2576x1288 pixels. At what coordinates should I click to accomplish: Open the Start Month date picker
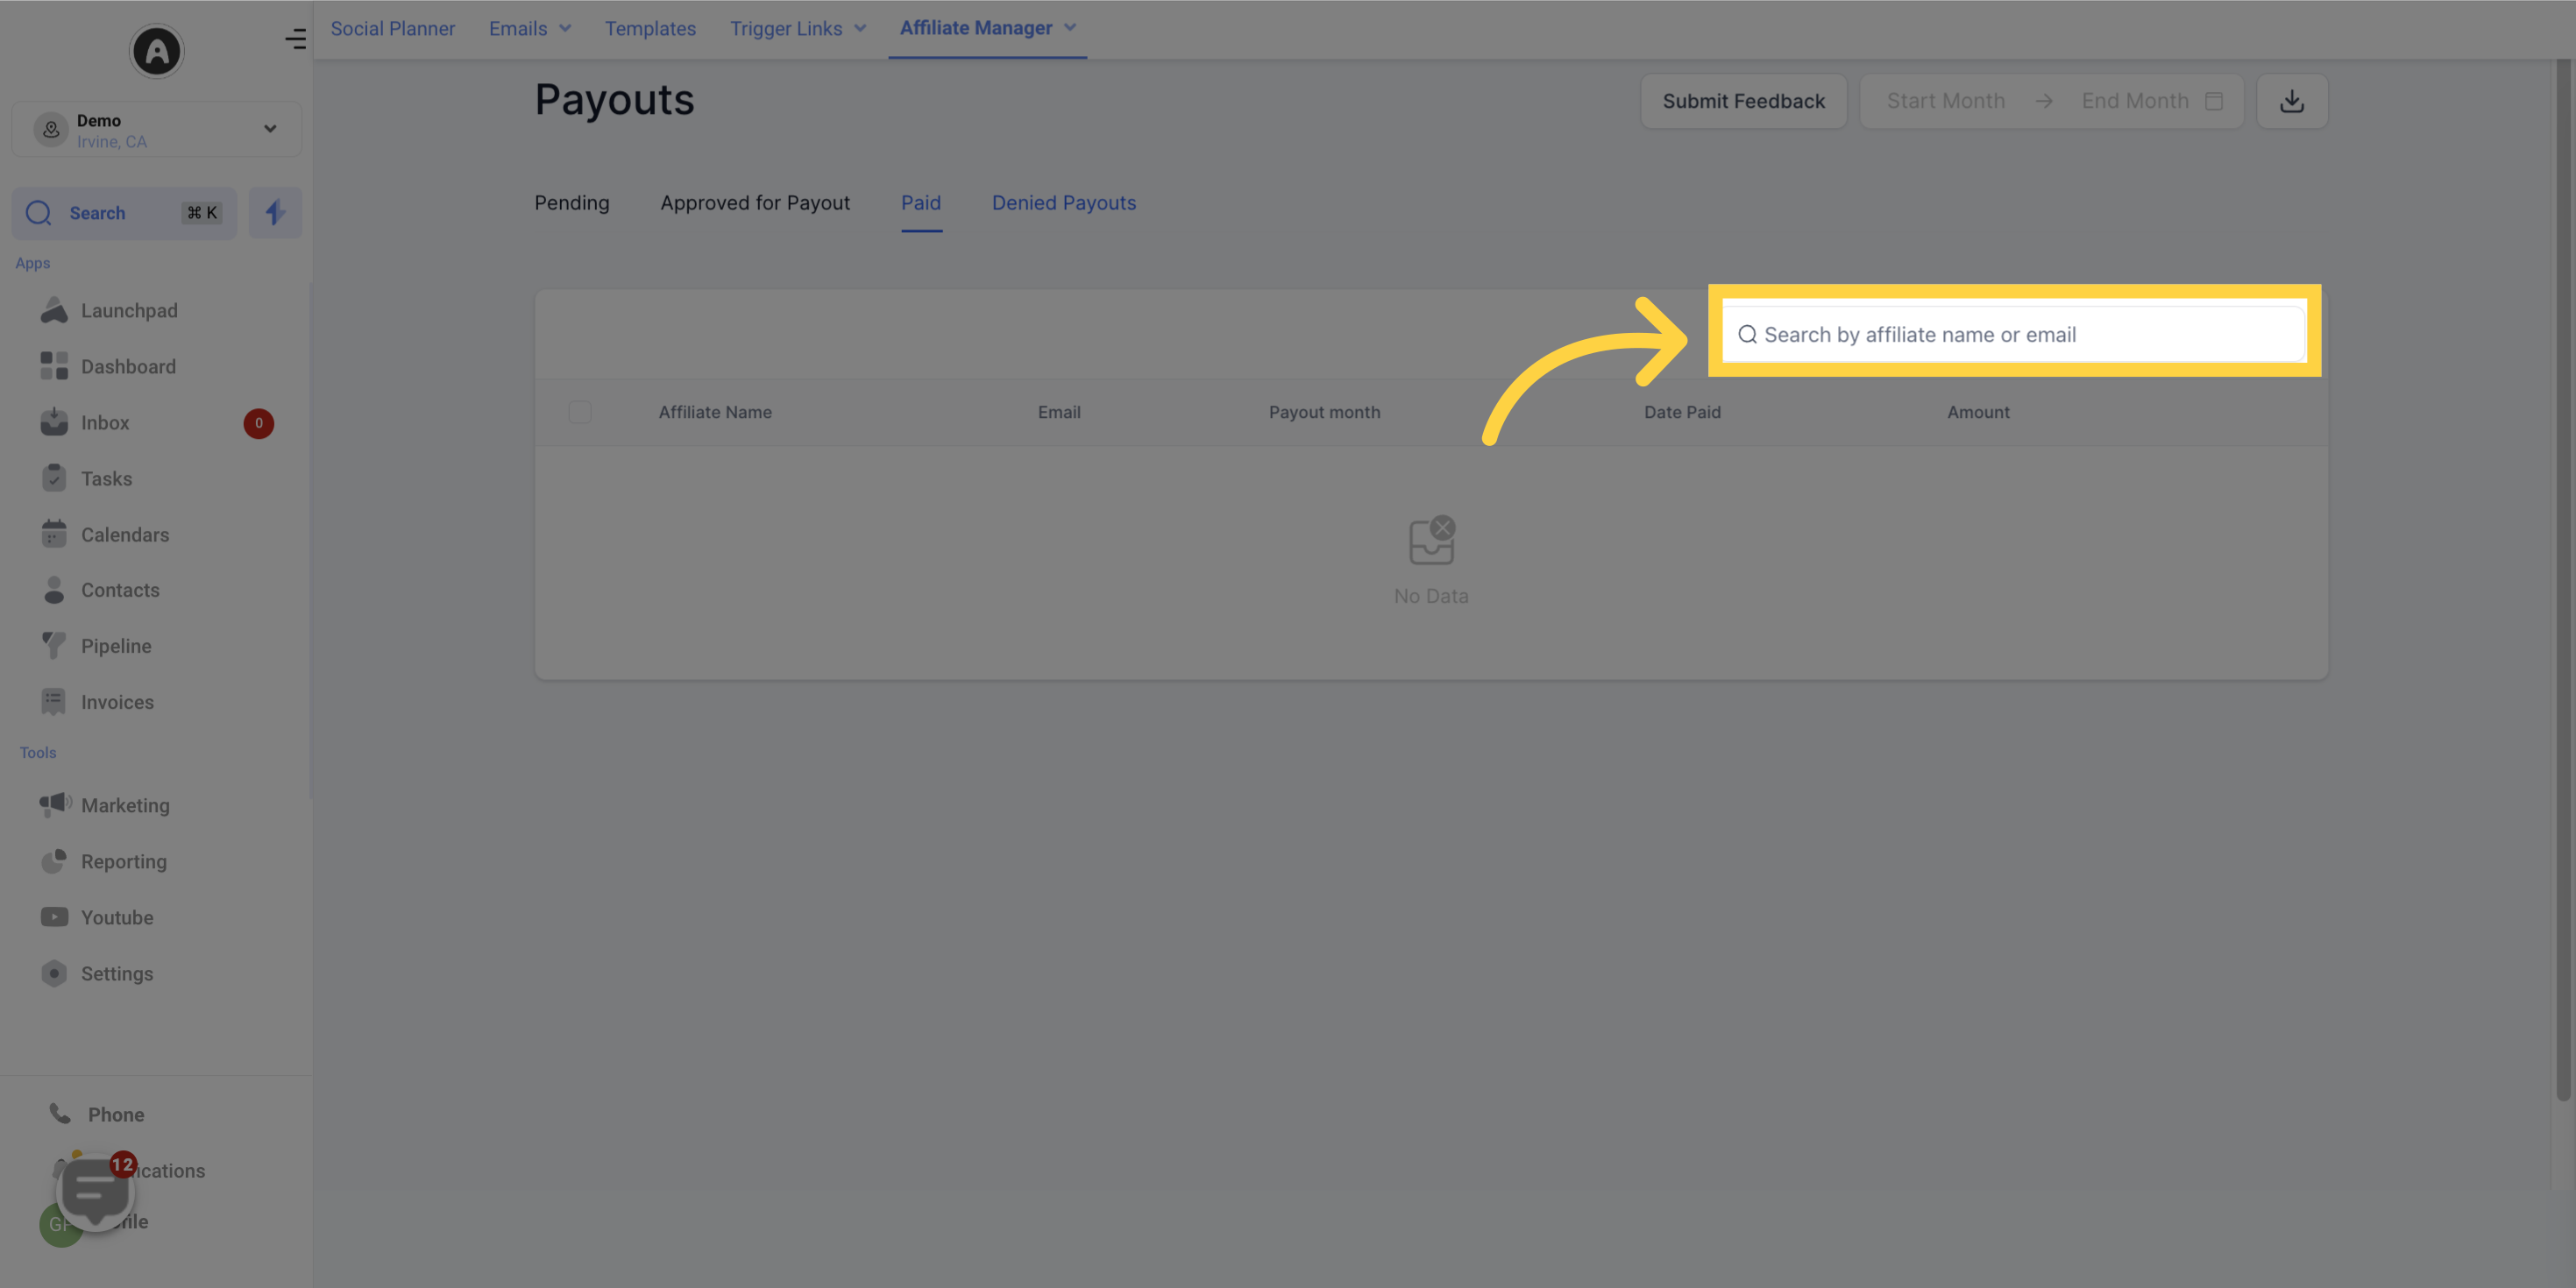[1946, 101]
